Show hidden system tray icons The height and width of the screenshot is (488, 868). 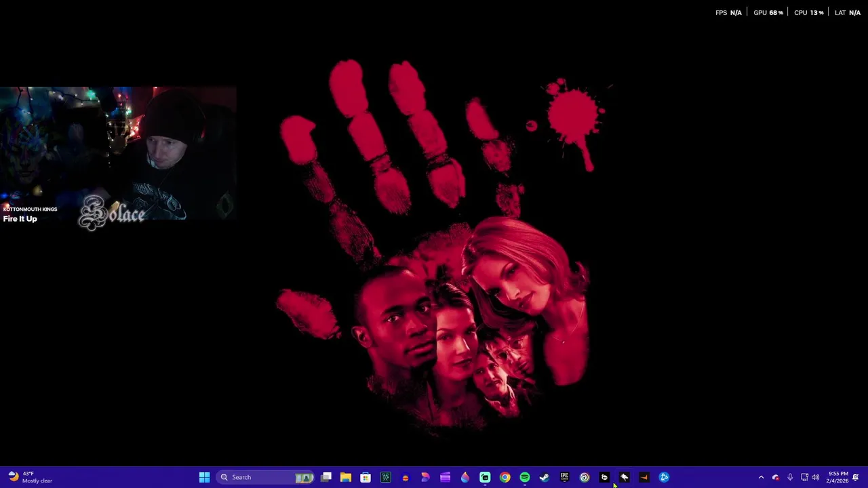point(761,477)
